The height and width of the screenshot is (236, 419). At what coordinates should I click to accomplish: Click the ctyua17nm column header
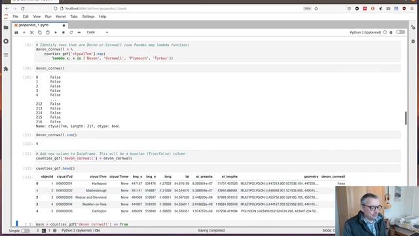[98, 176]
